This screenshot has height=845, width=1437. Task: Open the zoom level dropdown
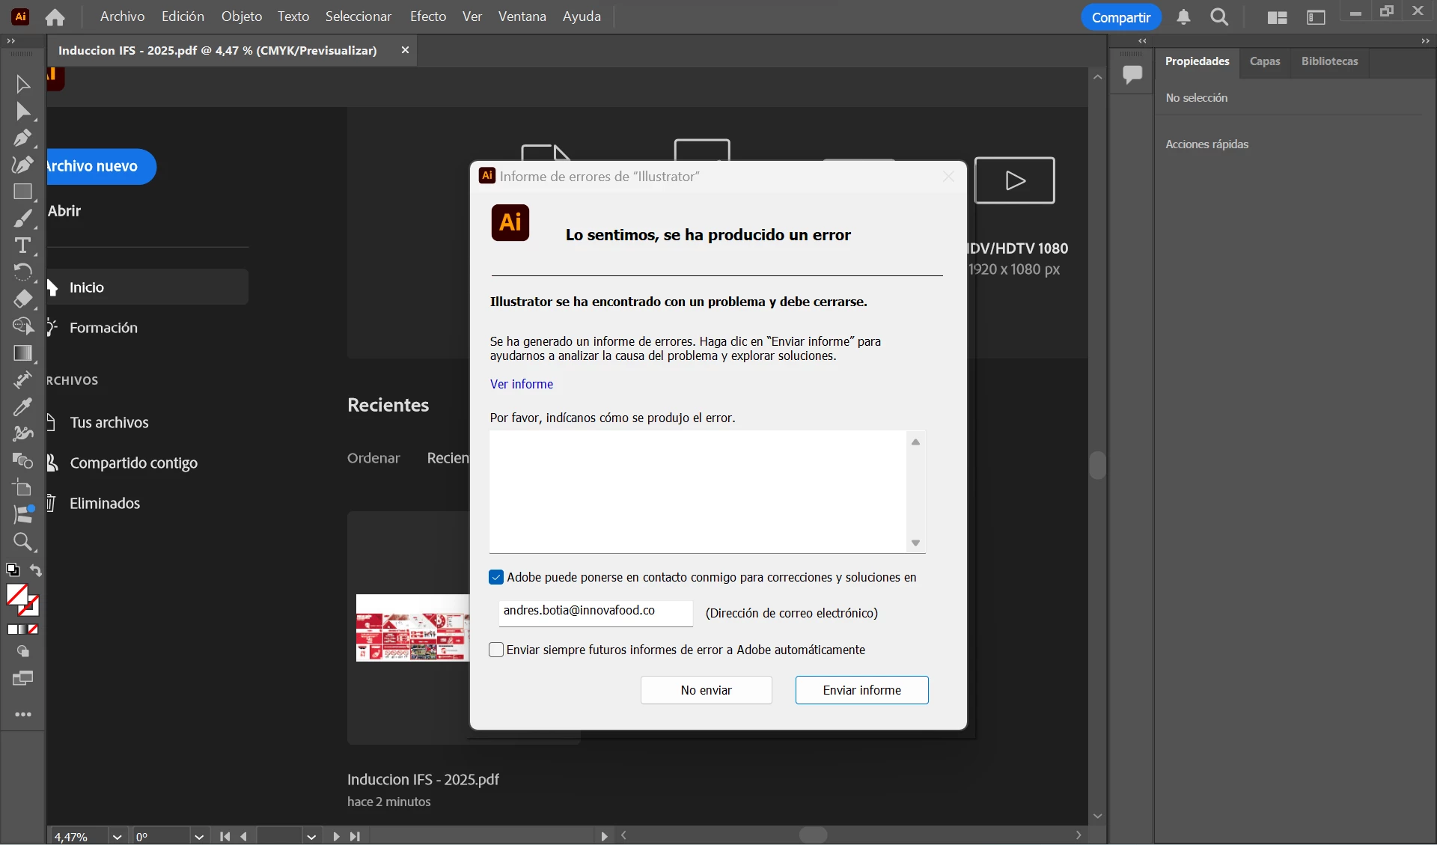117,837
